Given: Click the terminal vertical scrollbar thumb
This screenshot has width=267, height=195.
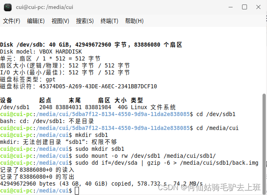Looking at the screenshot, I should [264, 143].
